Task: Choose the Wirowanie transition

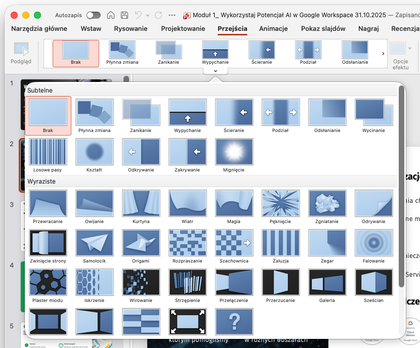Action: coord(141,286)
